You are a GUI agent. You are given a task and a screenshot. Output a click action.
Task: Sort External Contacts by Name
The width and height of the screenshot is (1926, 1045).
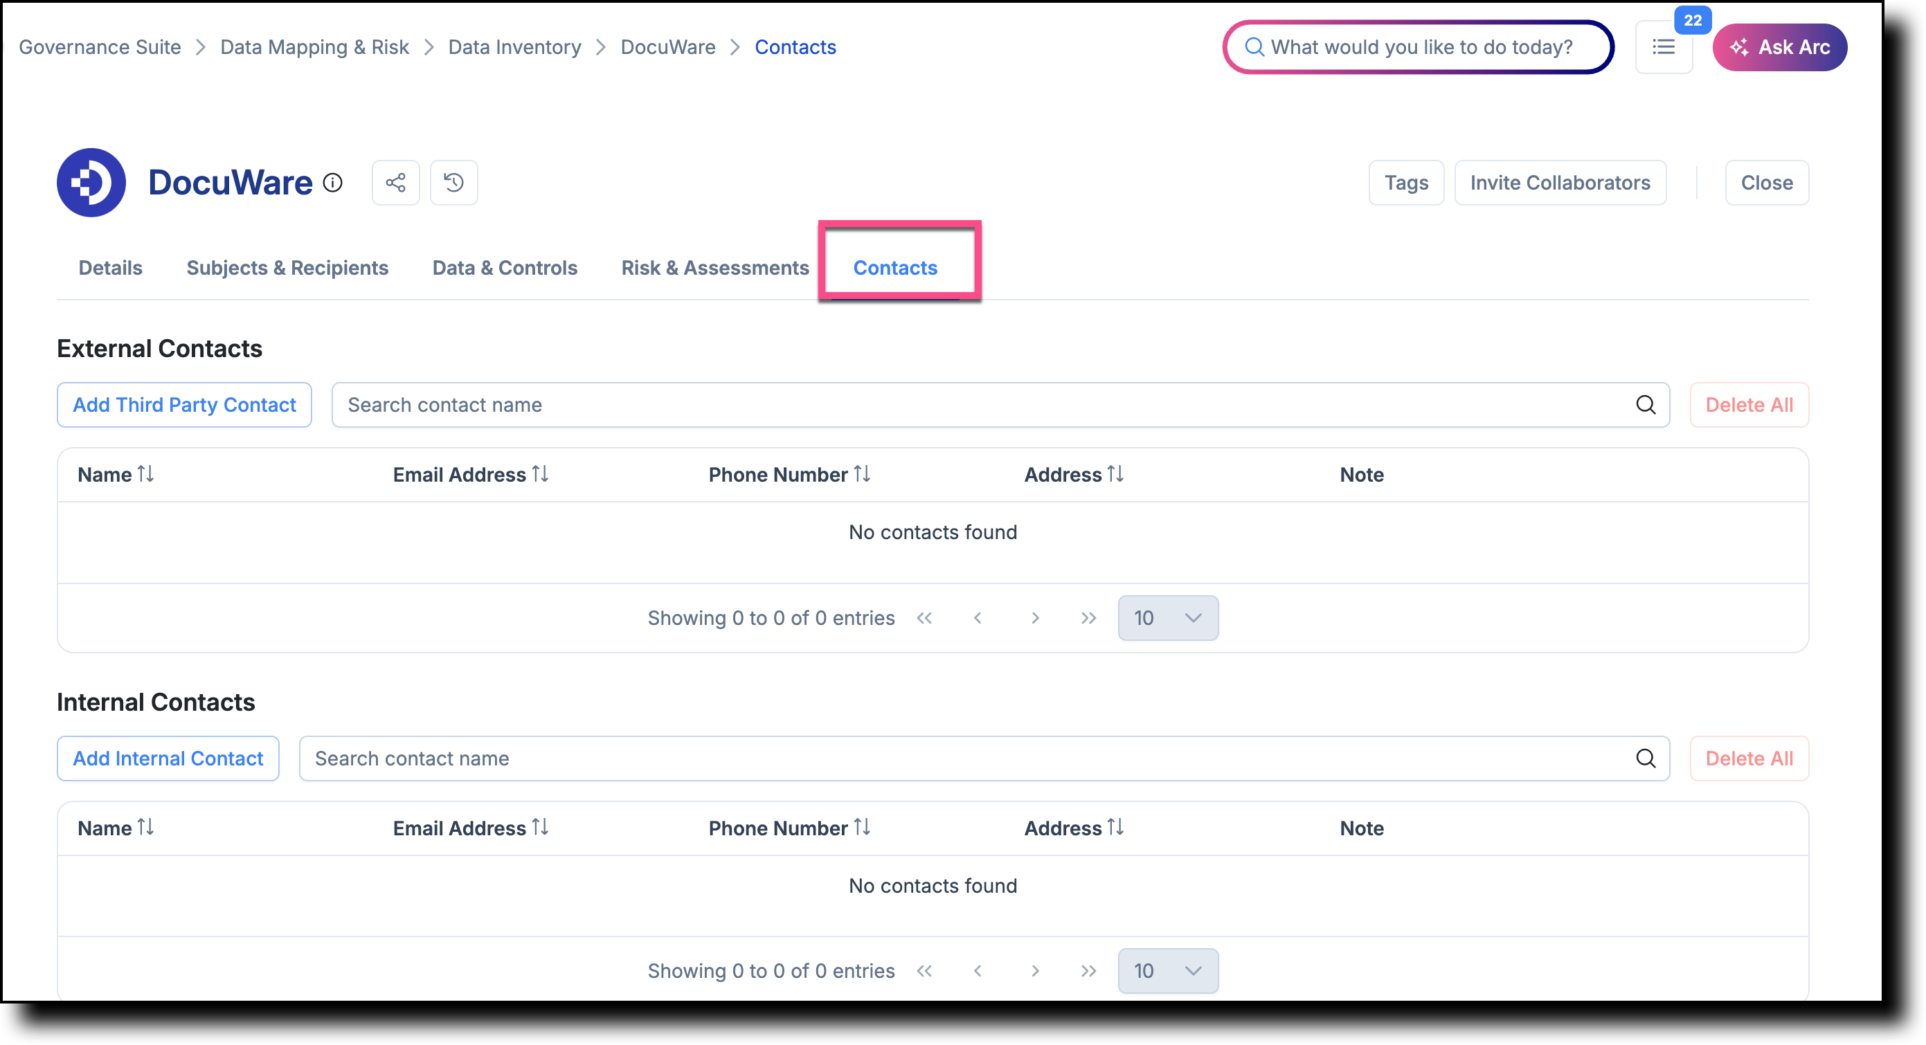click(146, 475)
